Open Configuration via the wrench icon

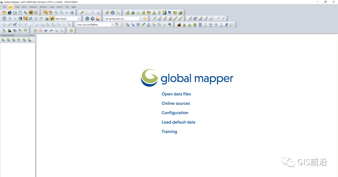click(25, 13)
